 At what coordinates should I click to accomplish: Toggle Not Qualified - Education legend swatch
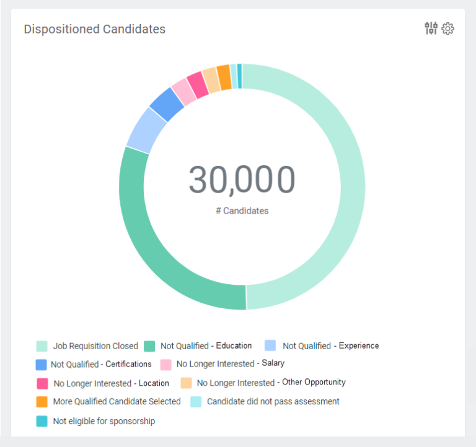(149, 346)
